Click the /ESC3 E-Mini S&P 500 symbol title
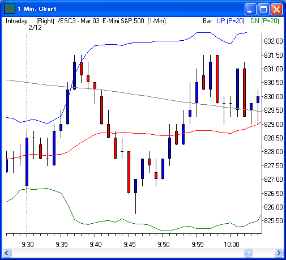The width and height of the screenshot is (286, 260). (112, 21)
